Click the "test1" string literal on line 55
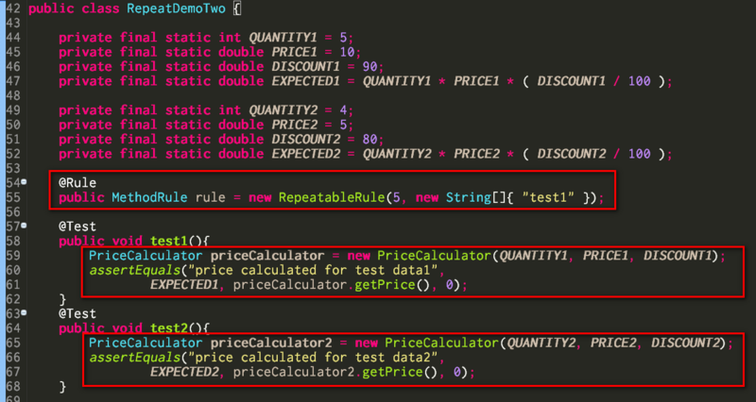 click(548, 198)
